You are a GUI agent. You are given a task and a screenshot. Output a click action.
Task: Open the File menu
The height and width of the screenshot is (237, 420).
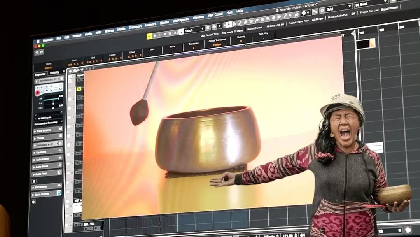click(59, 39)
